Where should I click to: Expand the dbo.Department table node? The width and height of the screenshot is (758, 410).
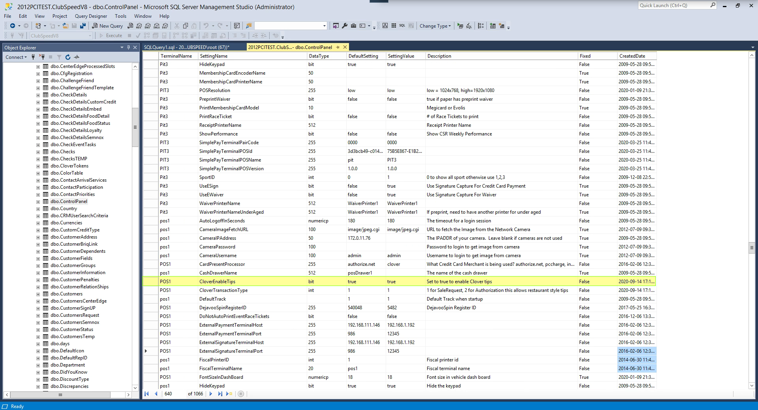click(x=38, y=365)
